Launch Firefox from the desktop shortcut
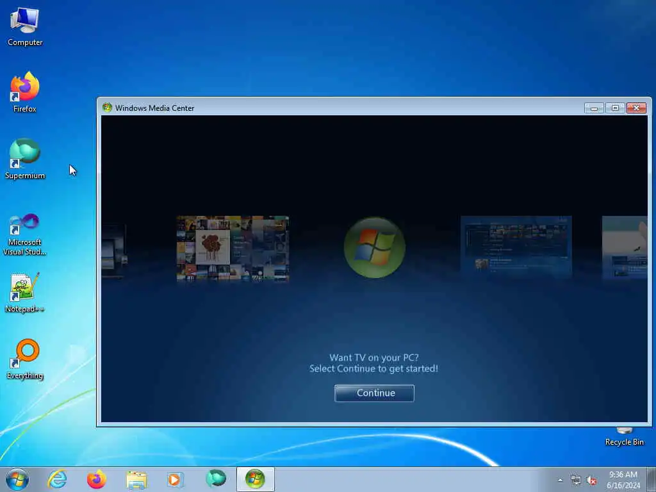Screen dimensions: 656x492 25,92
